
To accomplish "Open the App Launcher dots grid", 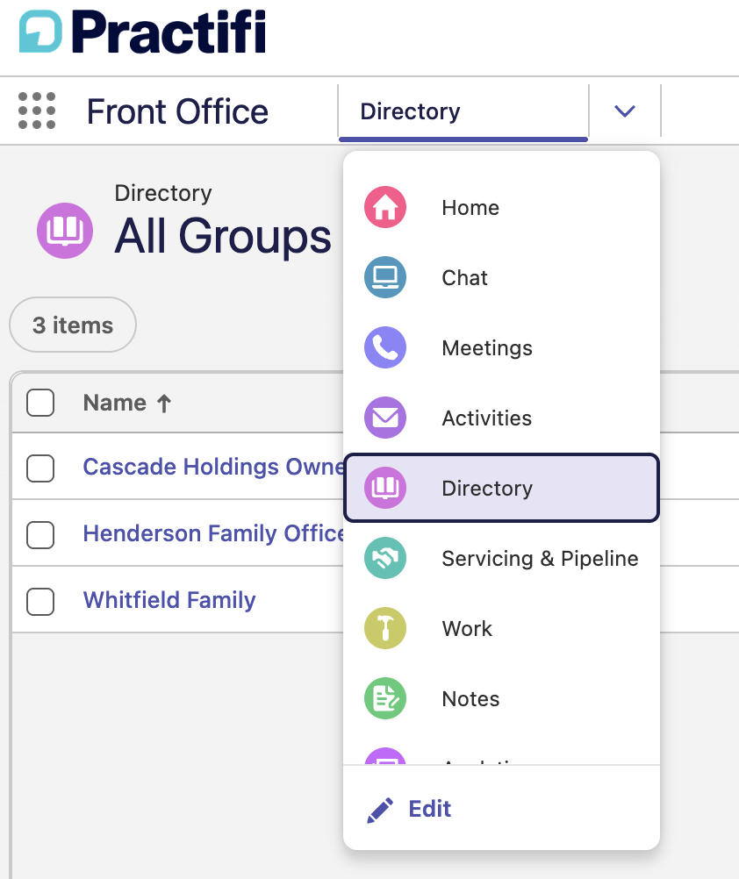I will 37,111.
